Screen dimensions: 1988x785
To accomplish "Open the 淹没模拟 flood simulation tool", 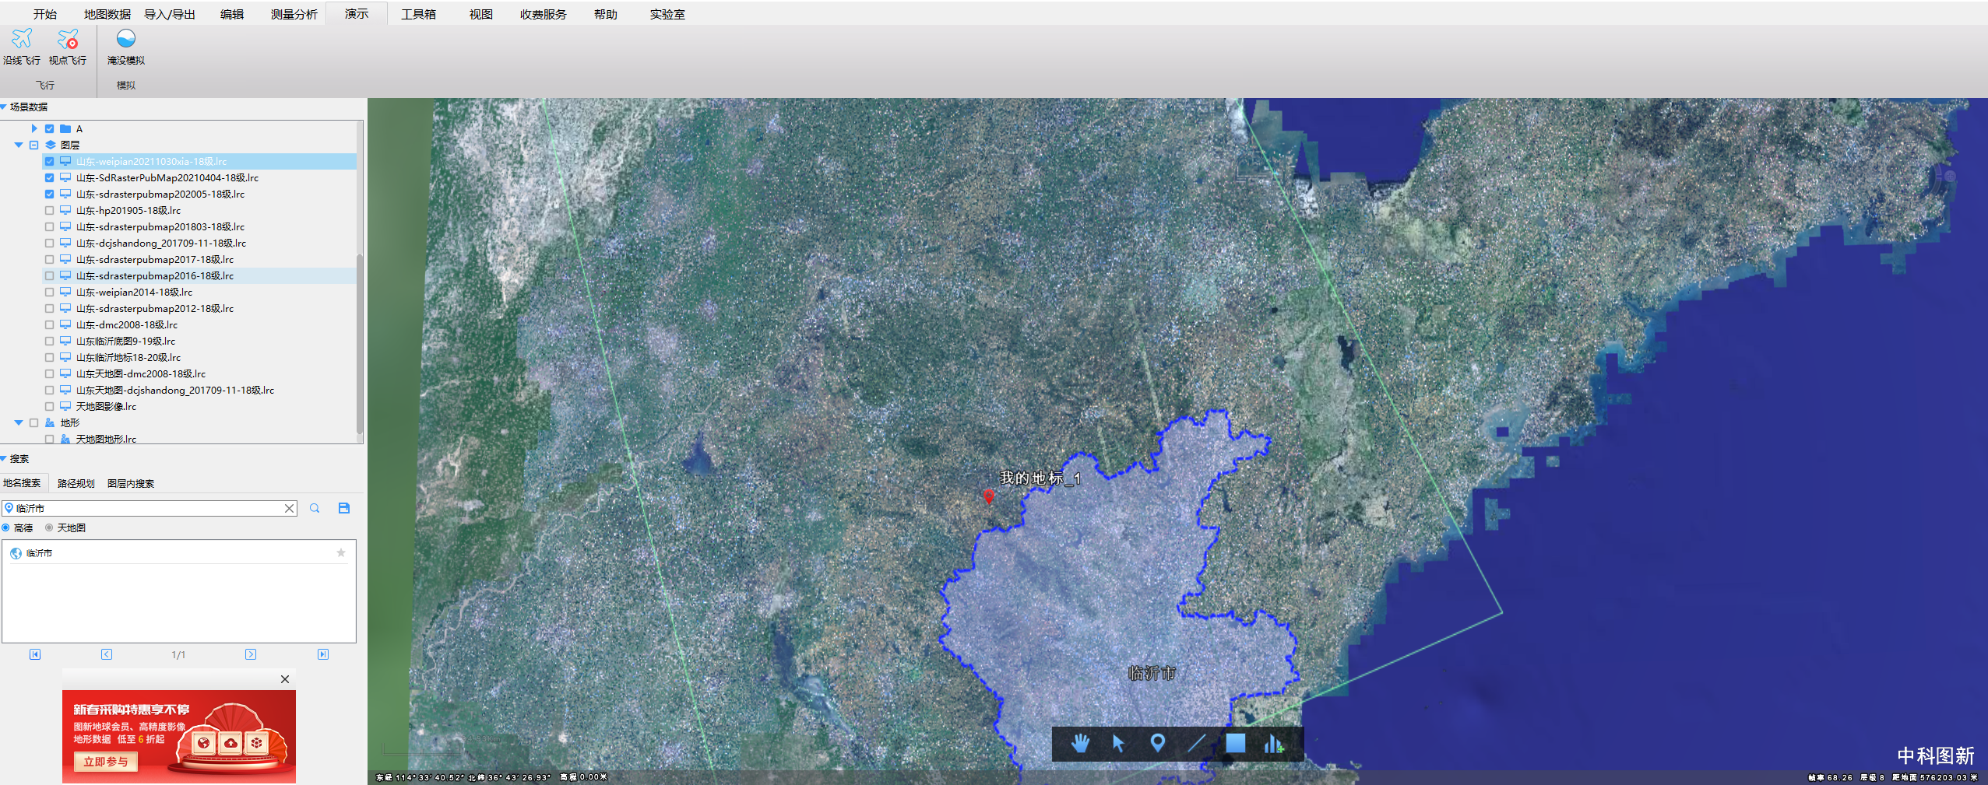I will pyautogui.click(x=126, y=47).
